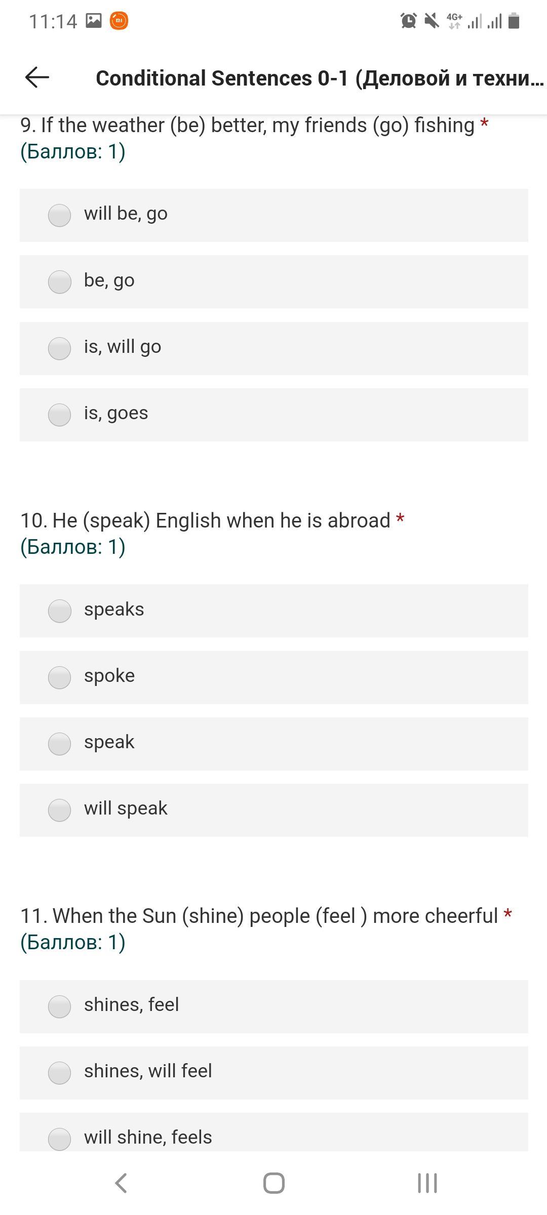547x1215 pixels.
Task: Choose the "shines, feel" answer
Action: click(x=60, y=1006)
